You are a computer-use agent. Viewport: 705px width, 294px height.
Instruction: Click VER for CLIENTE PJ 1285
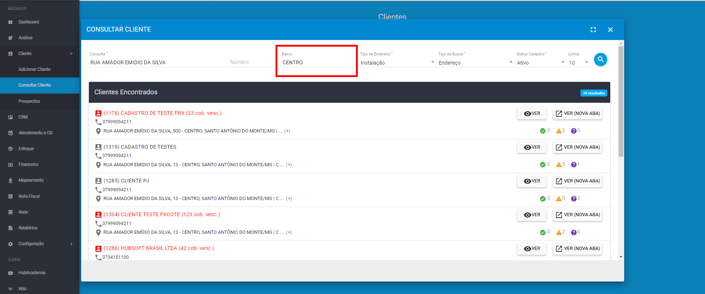pyautogui.click(x=532, y=181)
